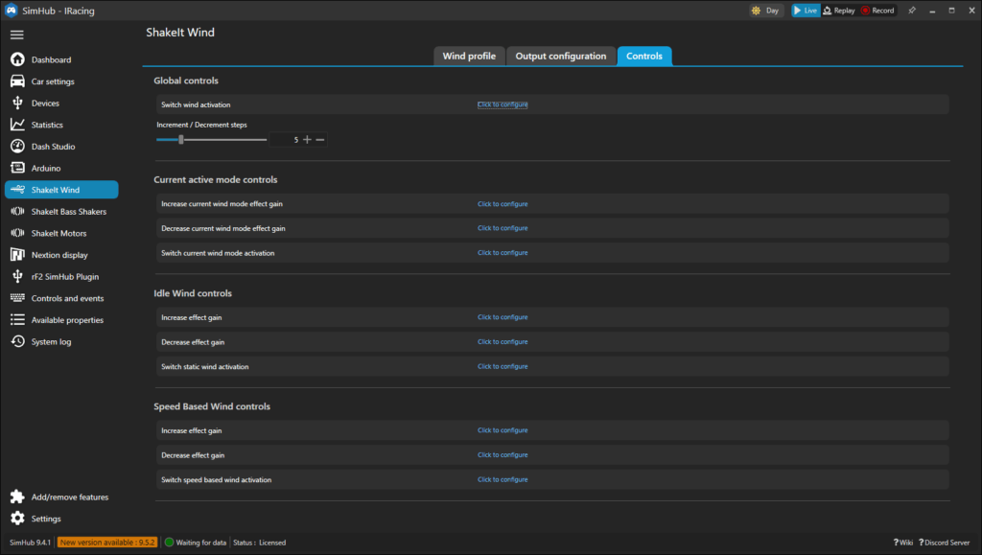Click the System log history icon
Viewport: 982px width, 555px height.
pyautogui.click(x=17, y=341)
